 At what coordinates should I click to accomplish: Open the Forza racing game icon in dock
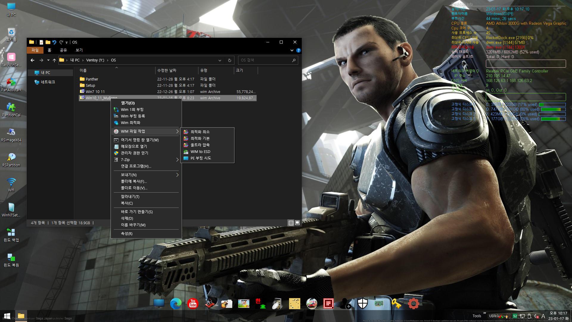tap(312, 304)
